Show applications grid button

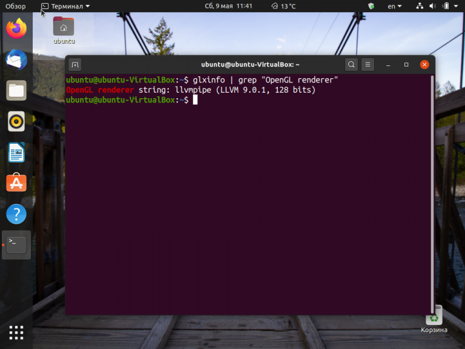point(16,332)
